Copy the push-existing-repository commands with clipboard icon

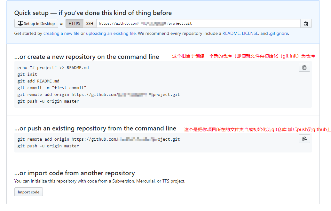[x=304, y=139]
